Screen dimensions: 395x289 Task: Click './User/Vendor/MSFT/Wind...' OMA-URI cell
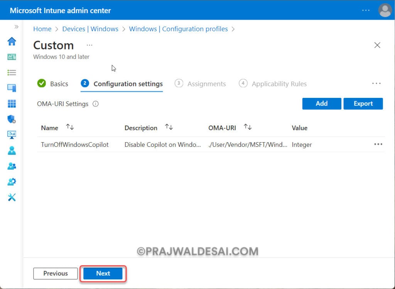pyautogui.click(x=248, y=144)
